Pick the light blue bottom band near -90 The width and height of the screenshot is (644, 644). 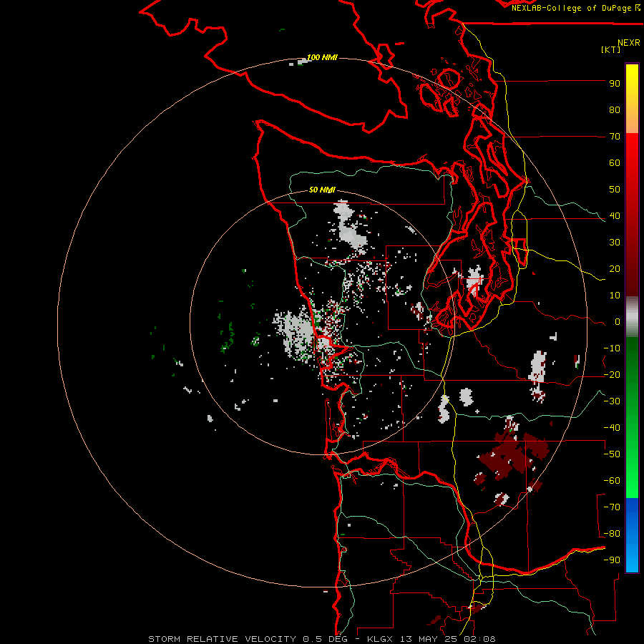[632, 560]
